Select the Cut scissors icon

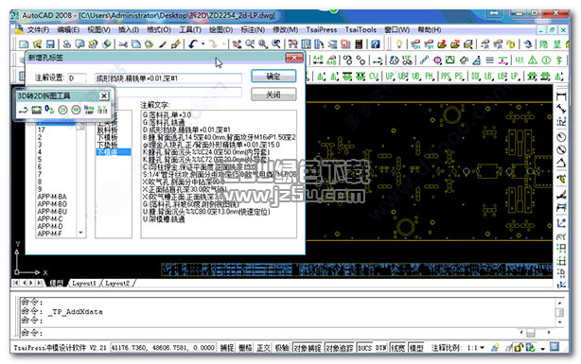[123, 44]
